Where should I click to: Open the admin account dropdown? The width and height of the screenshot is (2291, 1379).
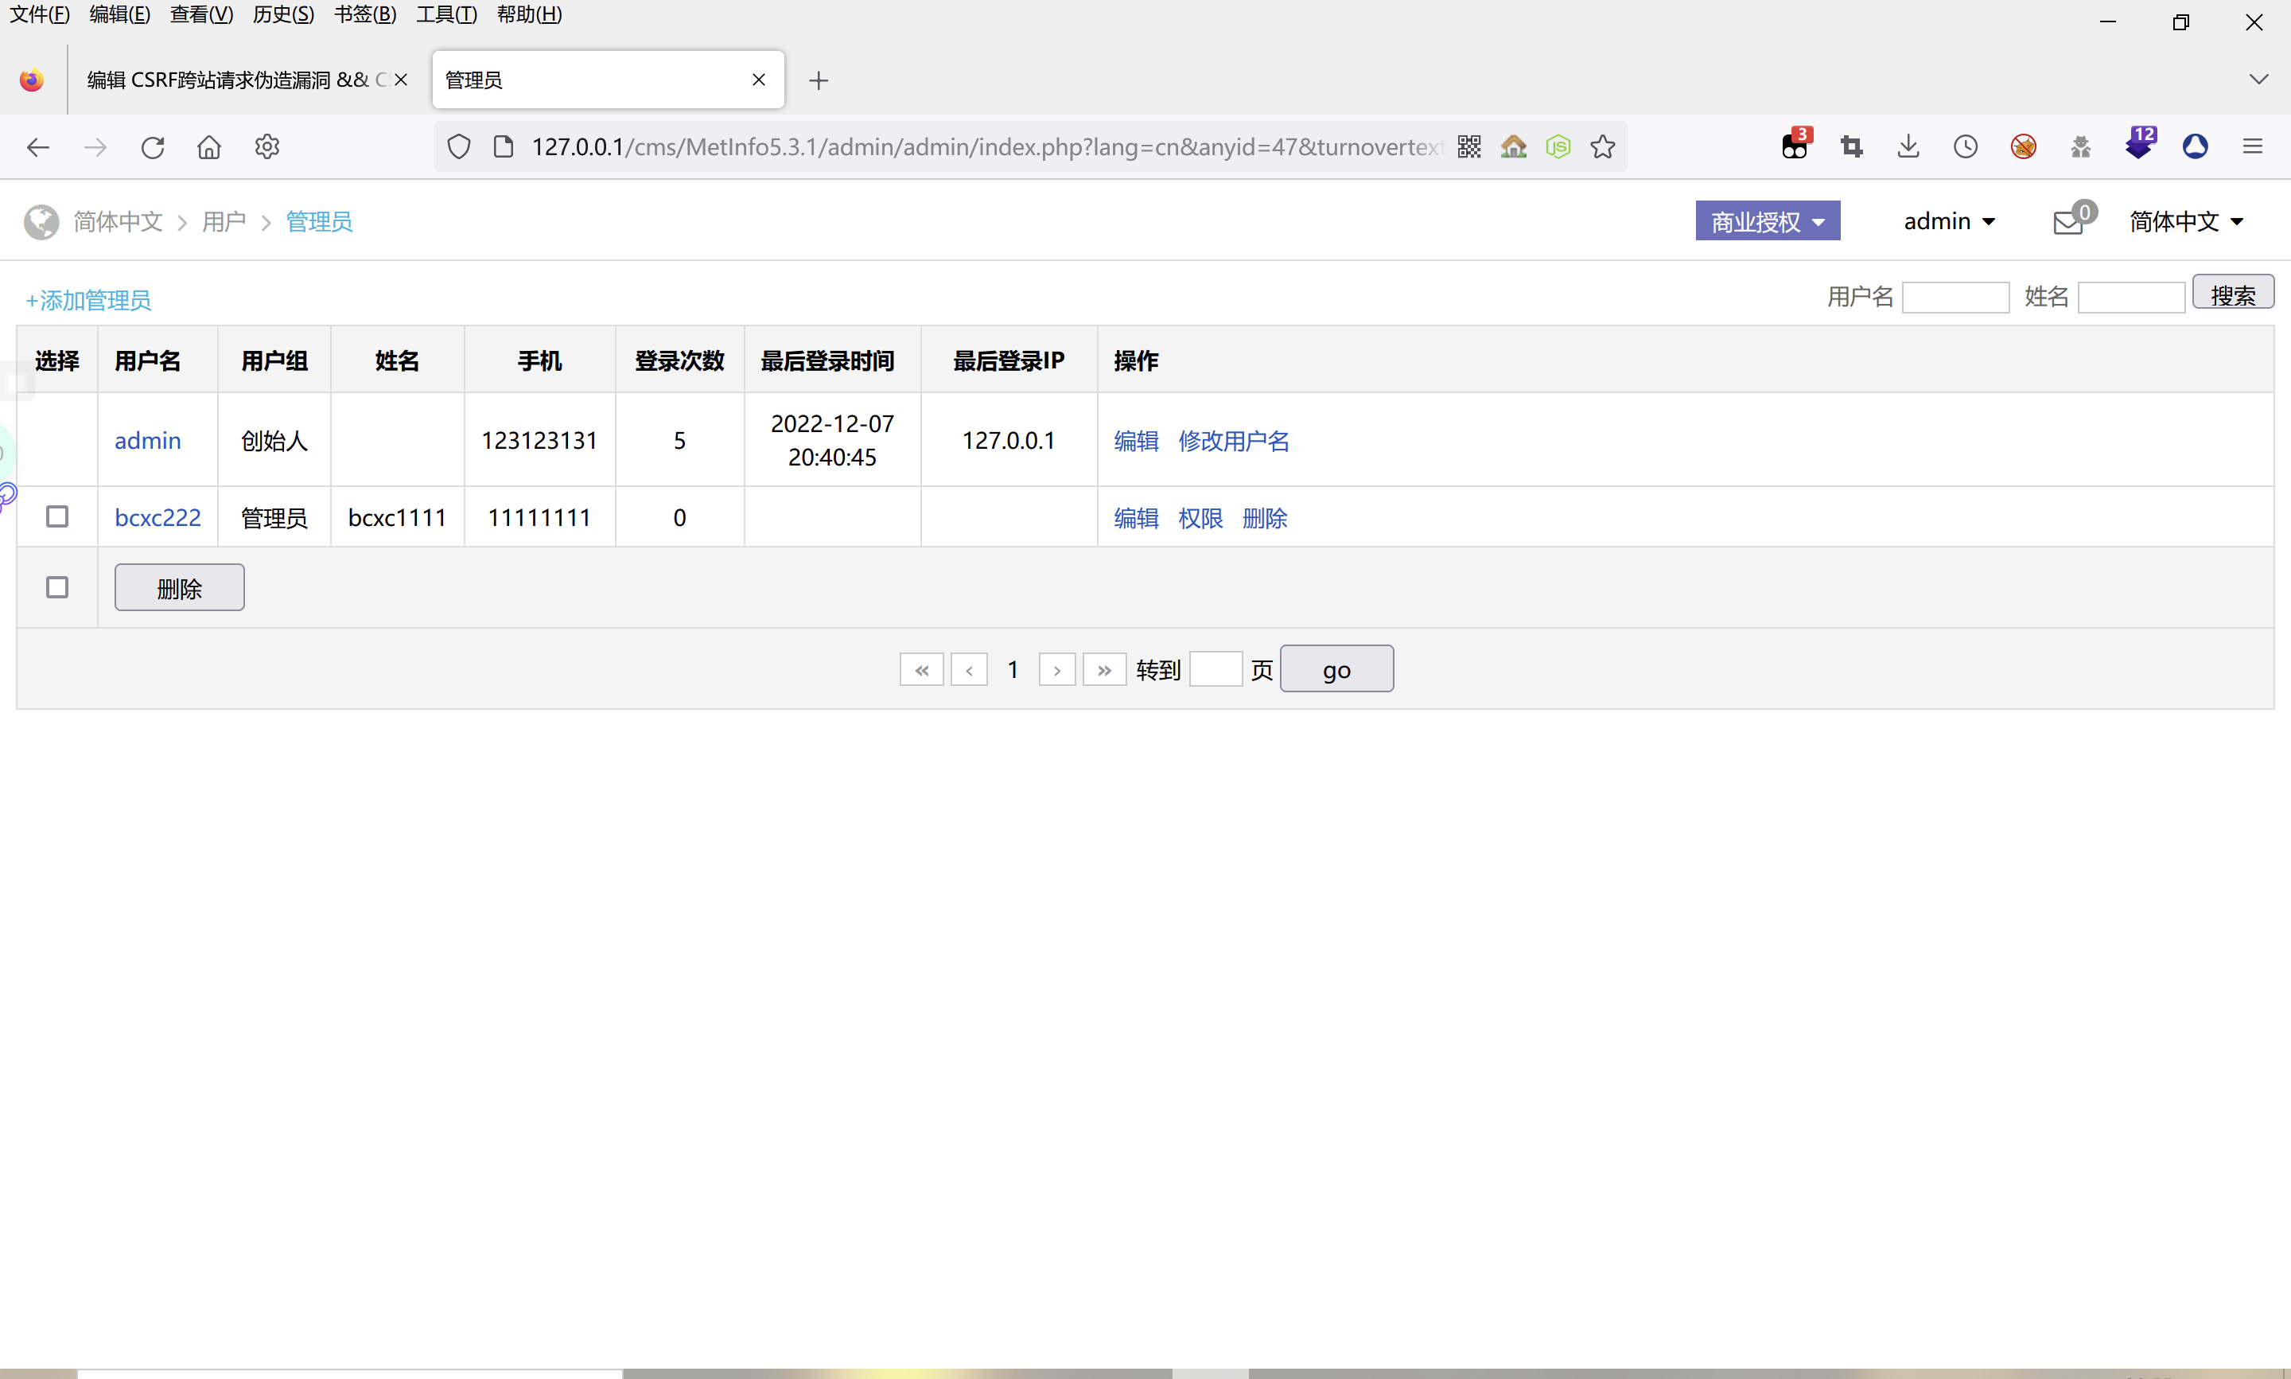tap(1948, 222)
